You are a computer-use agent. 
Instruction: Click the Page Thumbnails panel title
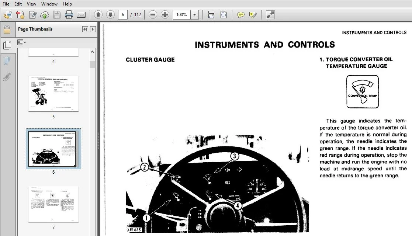click(35, 29)
